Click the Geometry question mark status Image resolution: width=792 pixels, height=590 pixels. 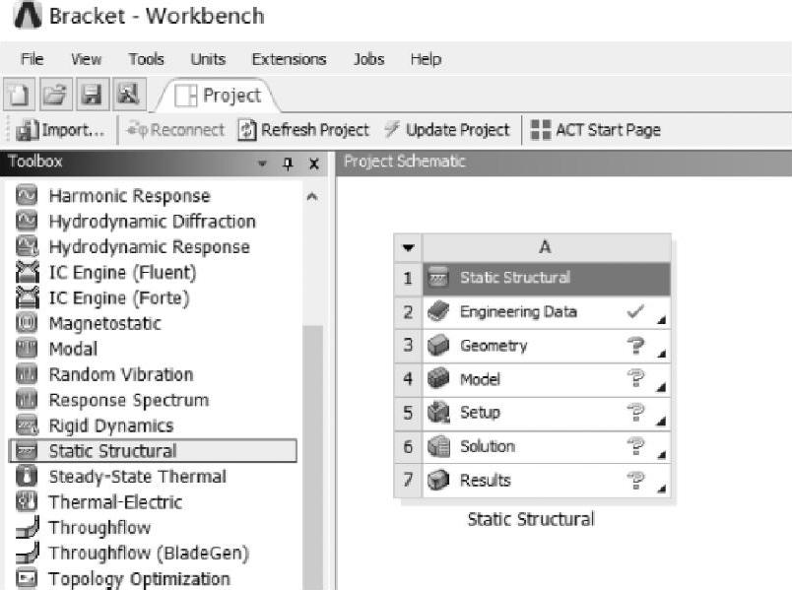(x=636, y=346)
